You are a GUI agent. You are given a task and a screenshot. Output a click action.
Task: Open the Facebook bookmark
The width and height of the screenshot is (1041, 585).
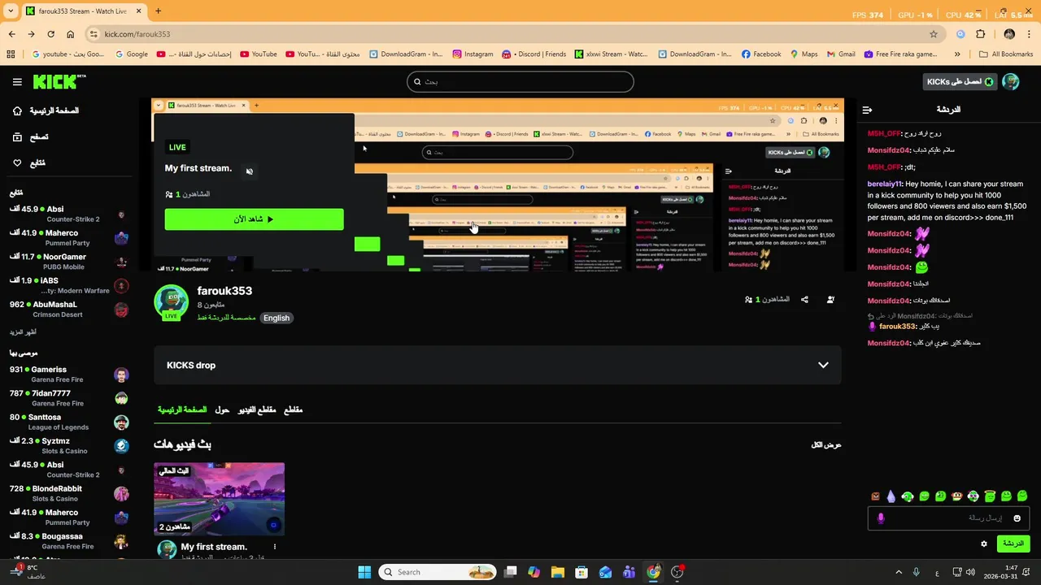[x=761, y=54]
